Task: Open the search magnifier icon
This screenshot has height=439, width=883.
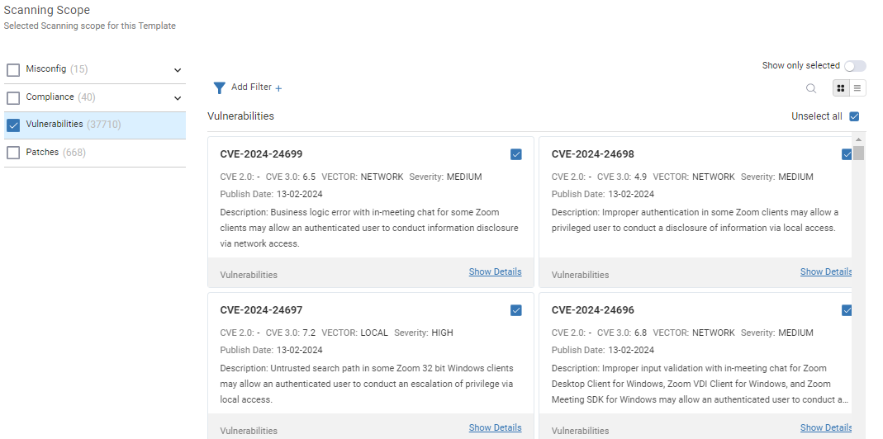Action: click(x=811, y=87)
